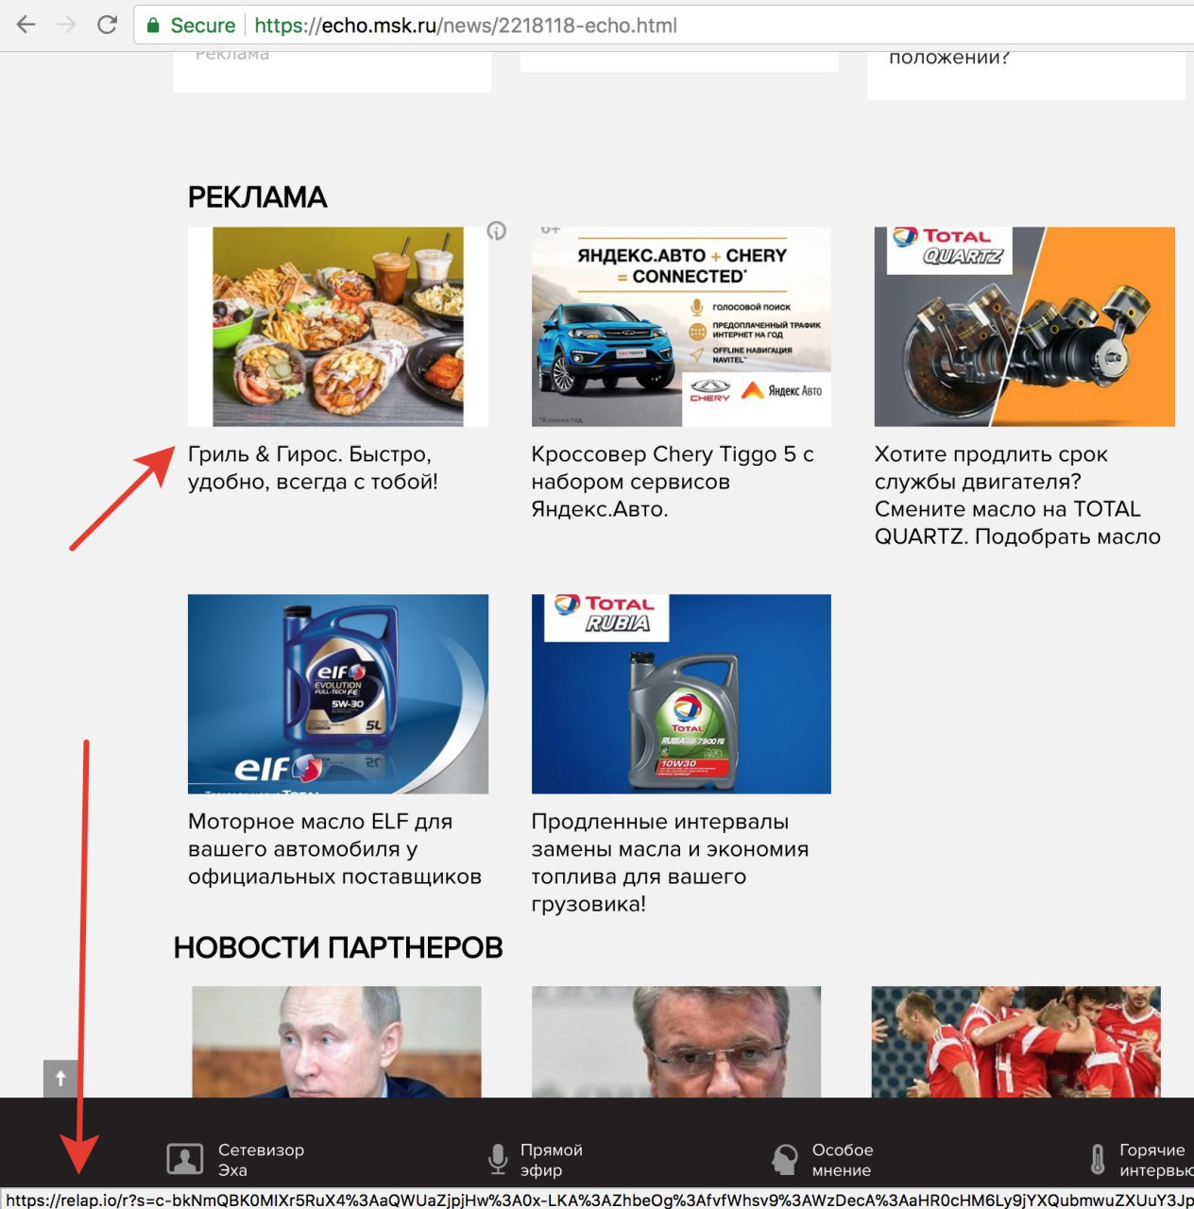This screenshot has width=1194, height=1209.
Task: Follow the Гриль & Гирос ad text link
Action: pos(313,468)
